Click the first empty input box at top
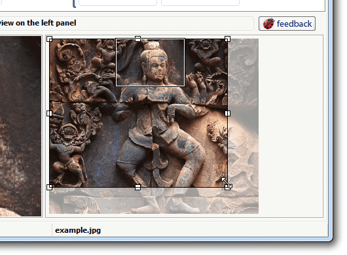Image resolution: width=347 pixels, height=255 pixels. point(118,3)
